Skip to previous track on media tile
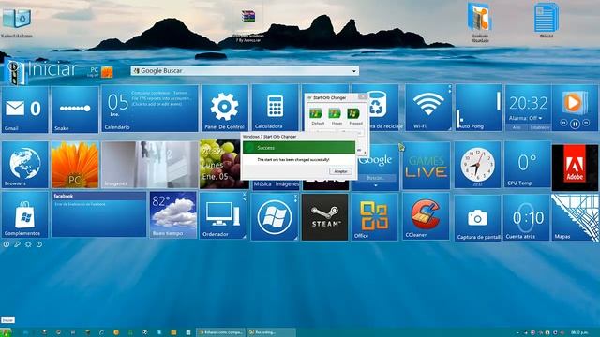Viewport: 600px width, 337px height. (563, 123)
